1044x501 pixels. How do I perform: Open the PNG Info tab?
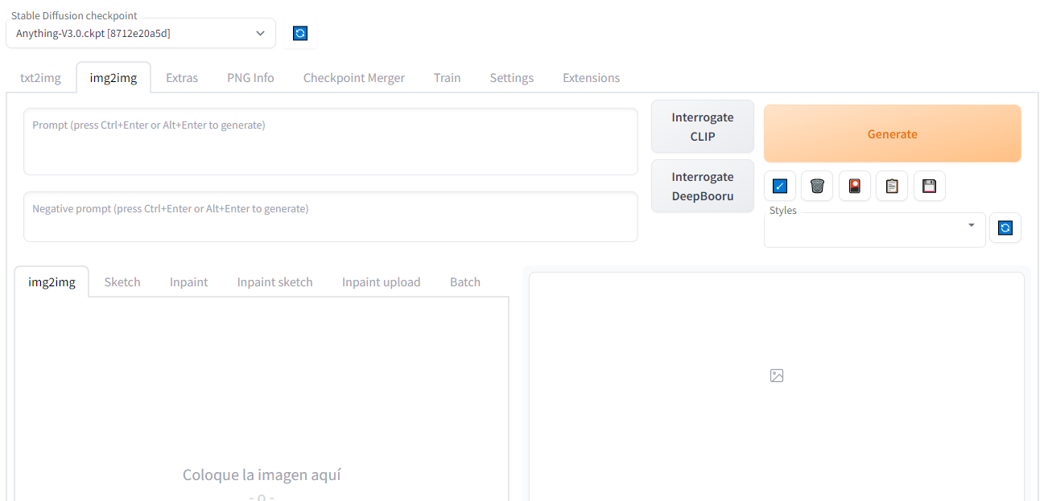[250, 78]
